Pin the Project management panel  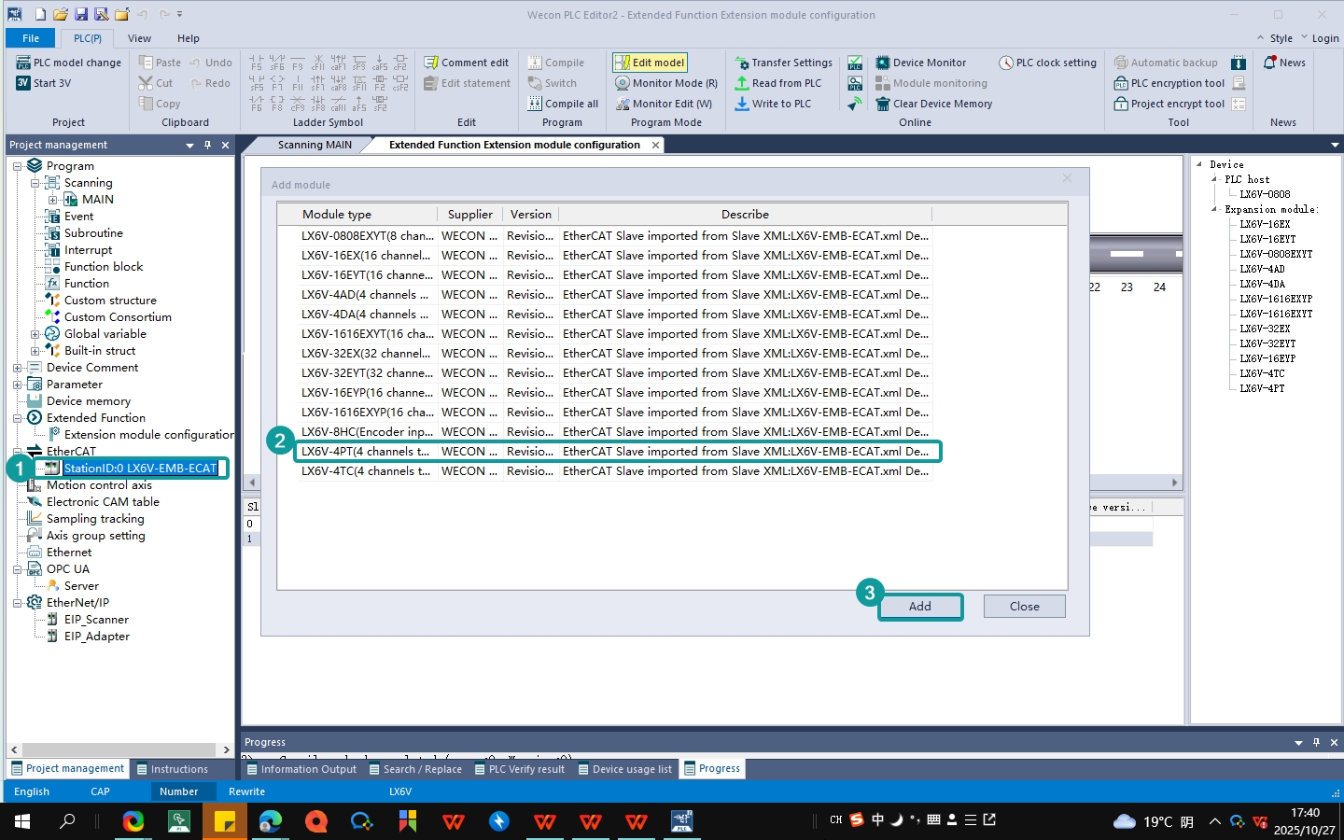[x=207, y=145]
